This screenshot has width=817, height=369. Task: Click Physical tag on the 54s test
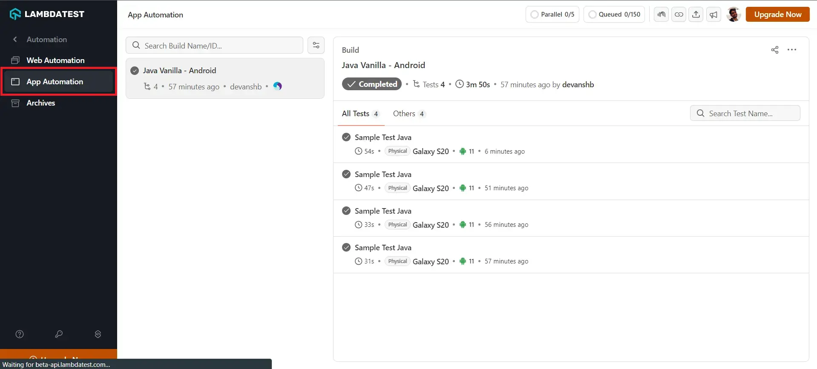[x=397, y=151]
